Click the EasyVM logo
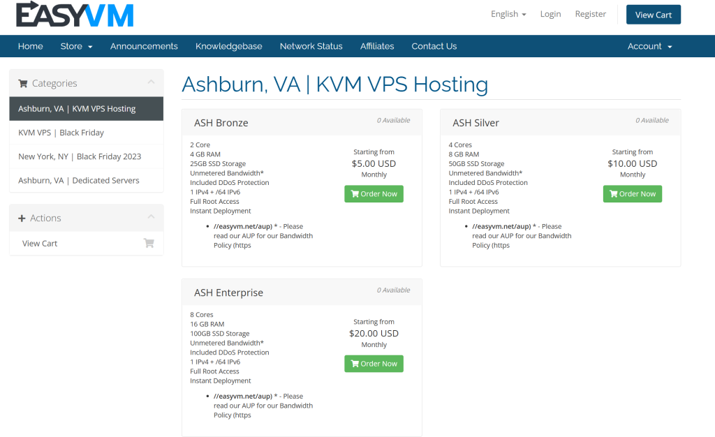The image size is (715, 437). tap(75, 14)
